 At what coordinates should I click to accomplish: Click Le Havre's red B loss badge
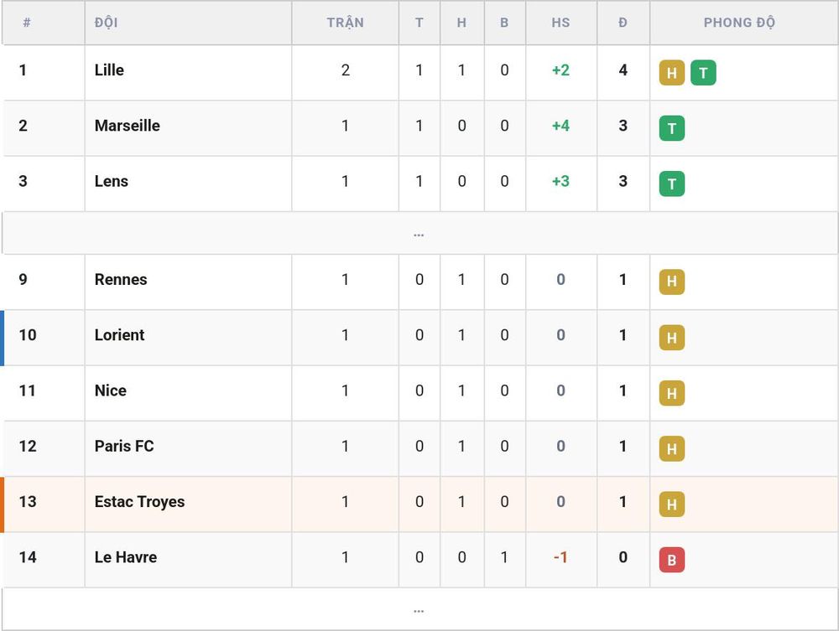click(x=671, y=560)
